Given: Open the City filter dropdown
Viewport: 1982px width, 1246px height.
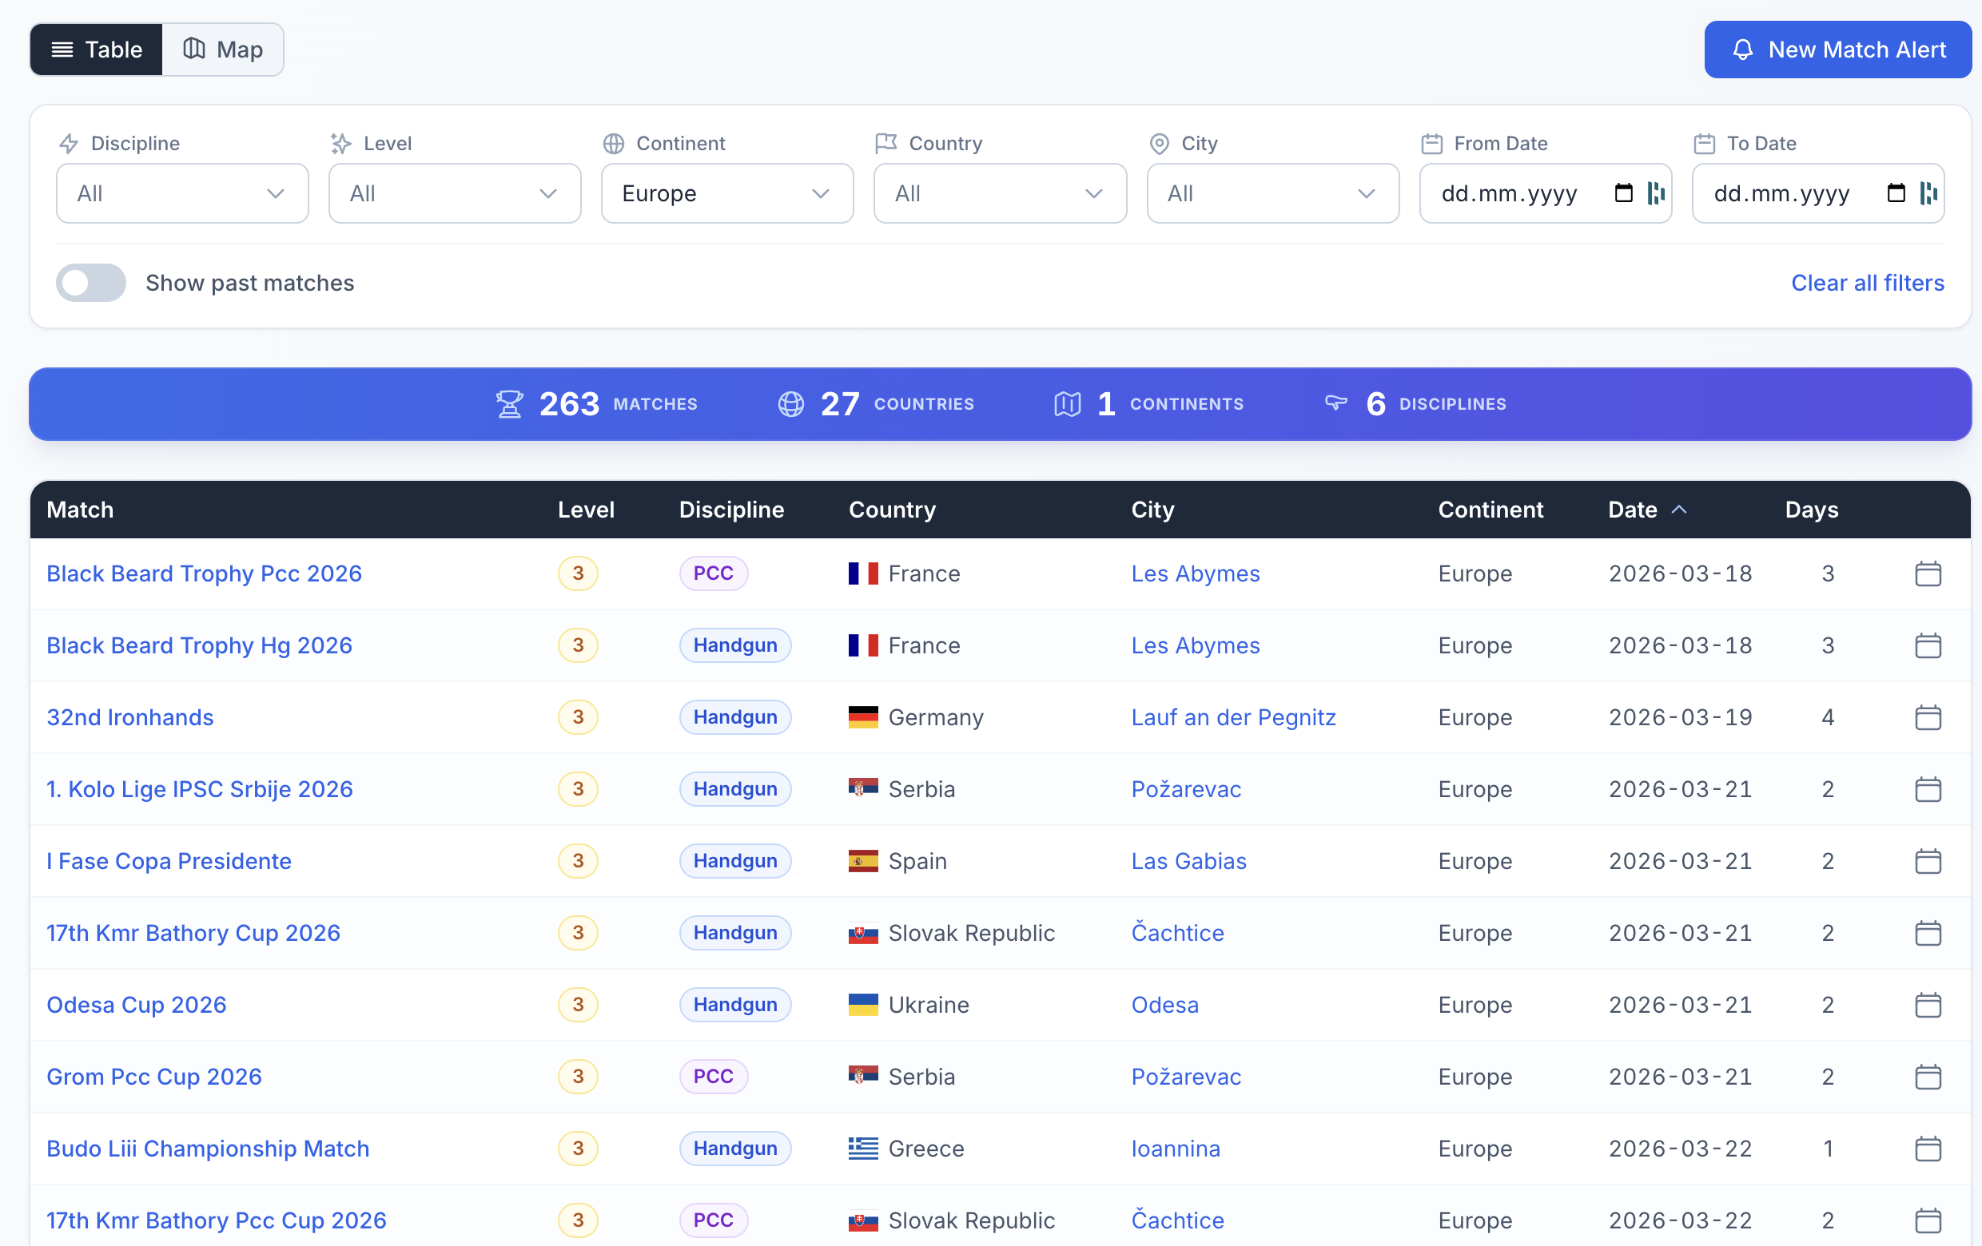Looking at the screenshot, I should pyautogui.click(x=1272, y=193).
